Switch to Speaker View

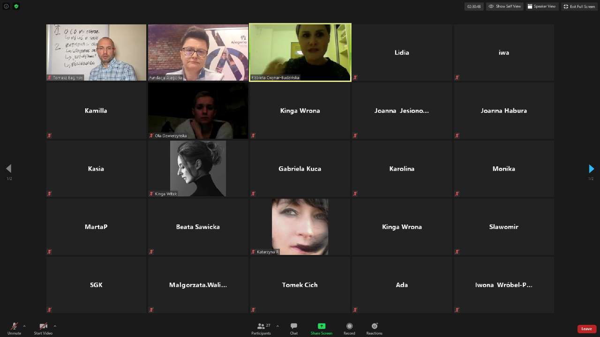pyautogui.click(x=541, y=7)
